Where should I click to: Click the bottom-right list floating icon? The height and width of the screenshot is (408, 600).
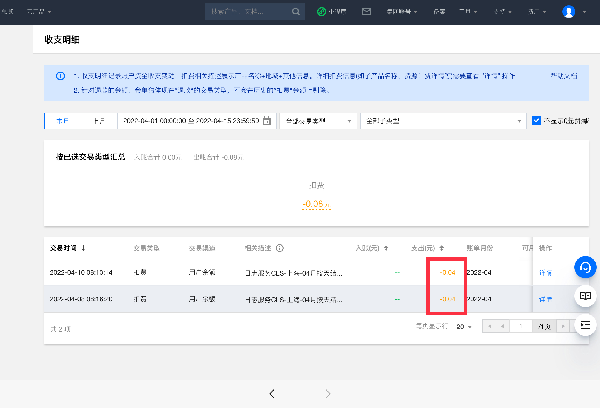point(586,325)
